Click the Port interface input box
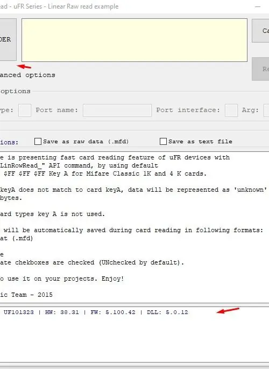The image size is (269, 369). click(231, 110)
